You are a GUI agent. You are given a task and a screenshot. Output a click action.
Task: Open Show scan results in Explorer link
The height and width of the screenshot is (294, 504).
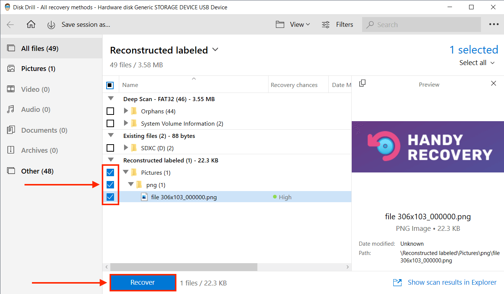[452, 282]
